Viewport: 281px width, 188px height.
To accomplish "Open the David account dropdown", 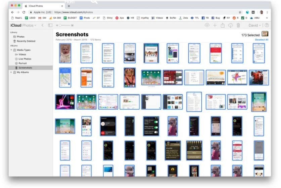I will pyautogui.click(x=255, y=26).
